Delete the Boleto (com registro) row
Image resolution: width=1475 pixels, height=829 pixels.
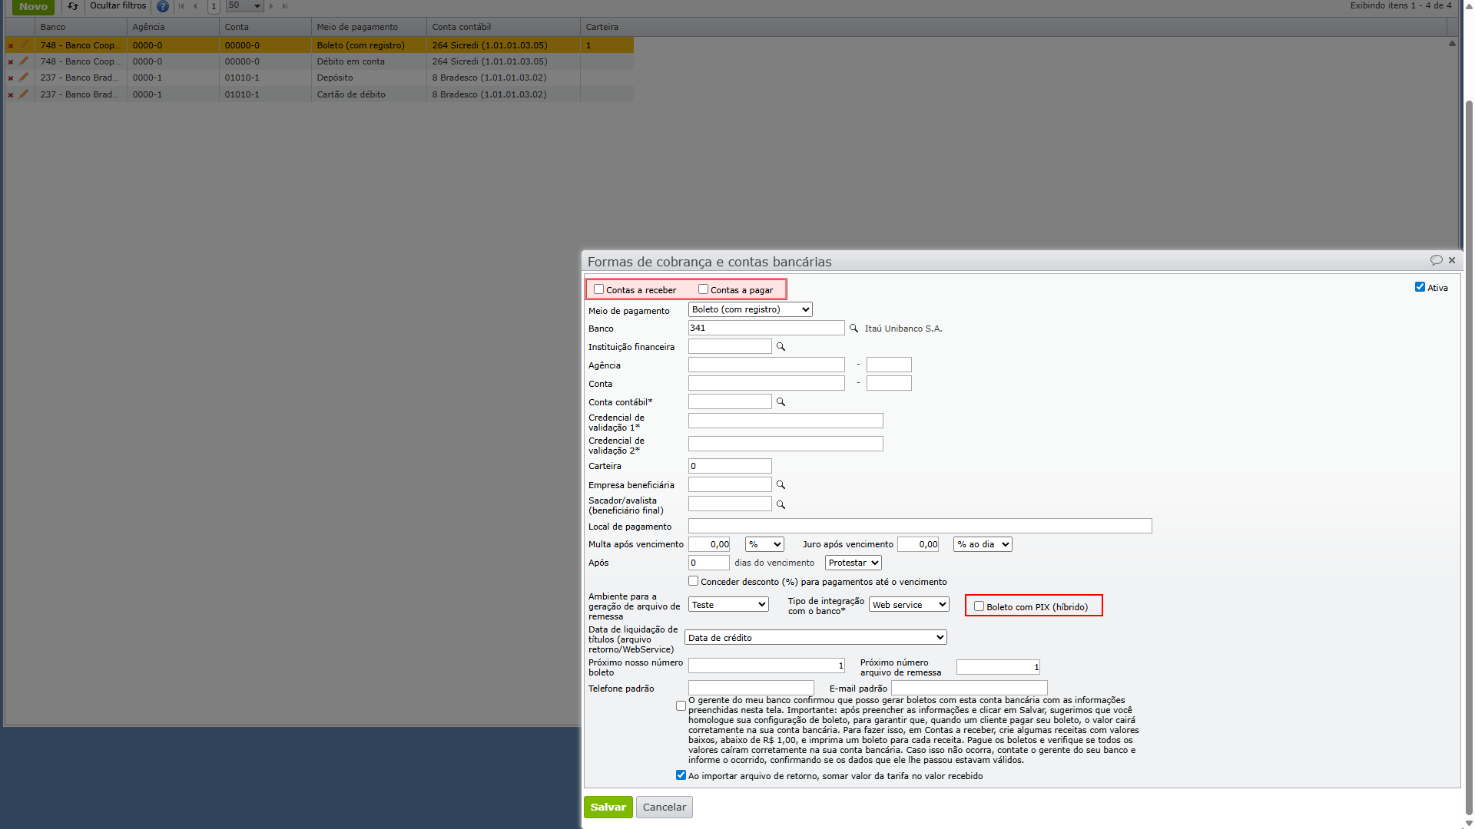tap(11, 45)
